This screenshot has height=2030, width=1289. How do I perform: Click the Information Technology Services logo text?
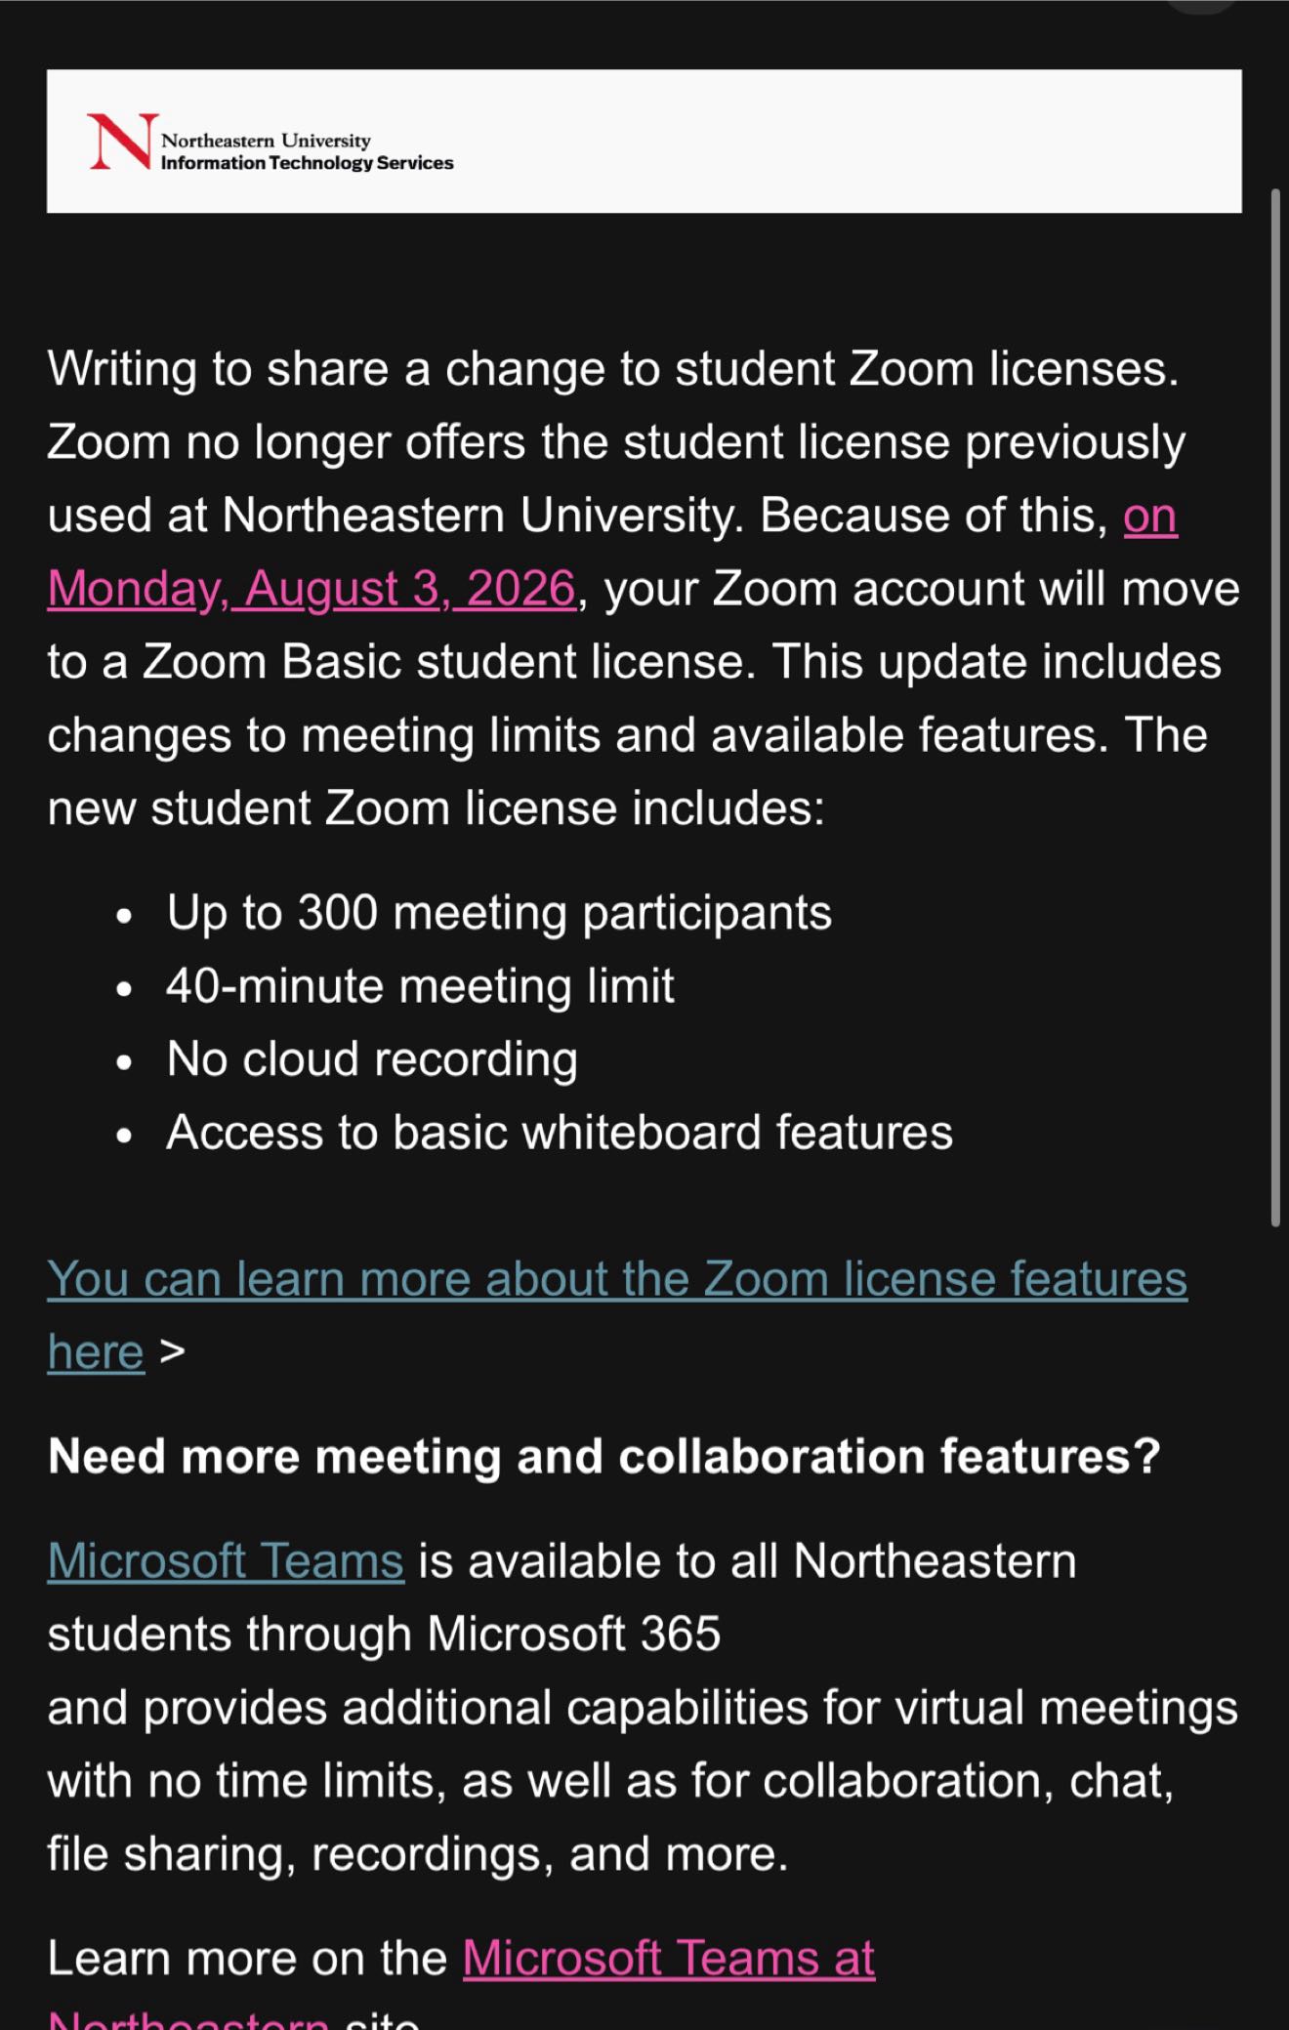tap(307, 163)
